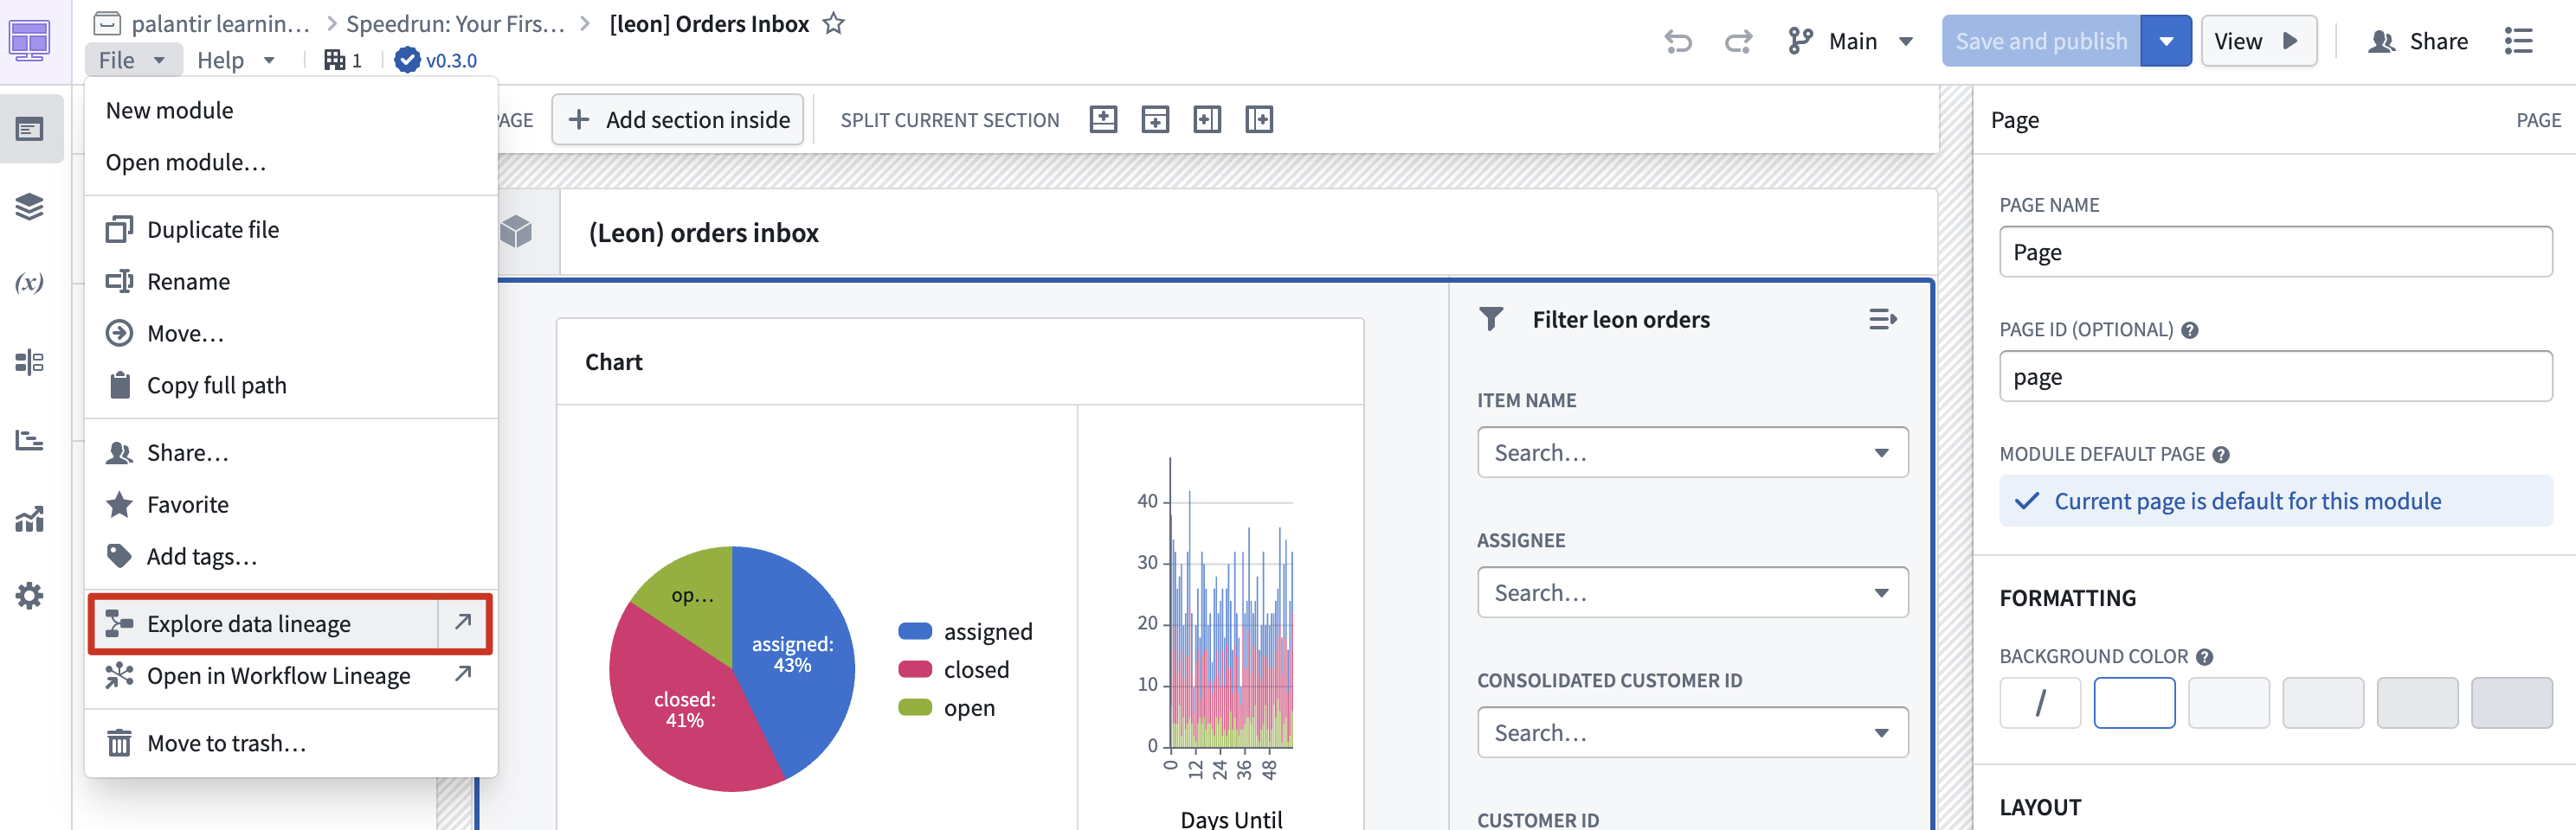Star the [leon] Orders Inbox module
This screenshot has width=2576, height=830.
coord(833,23)
